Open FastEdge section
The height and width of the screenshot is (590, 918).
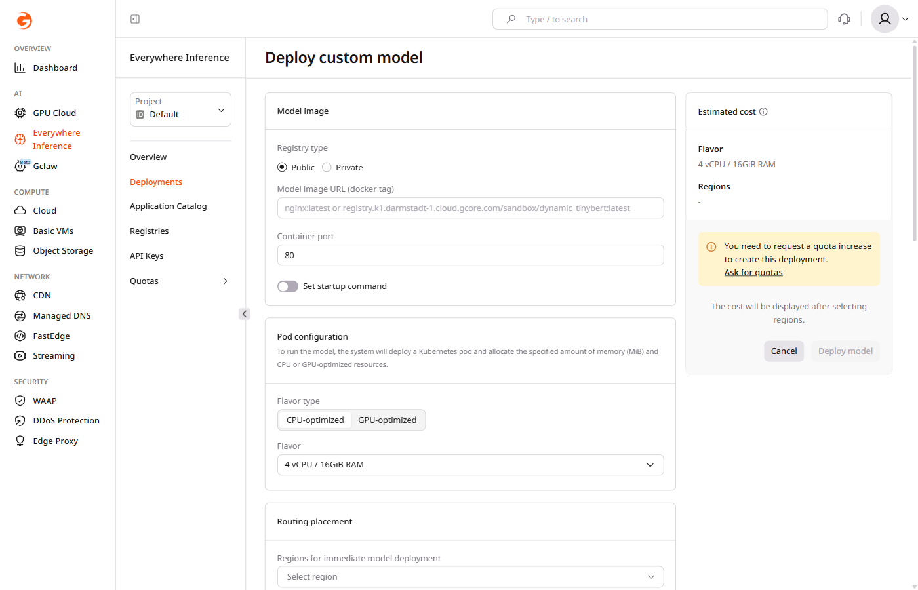pos(42,336)
